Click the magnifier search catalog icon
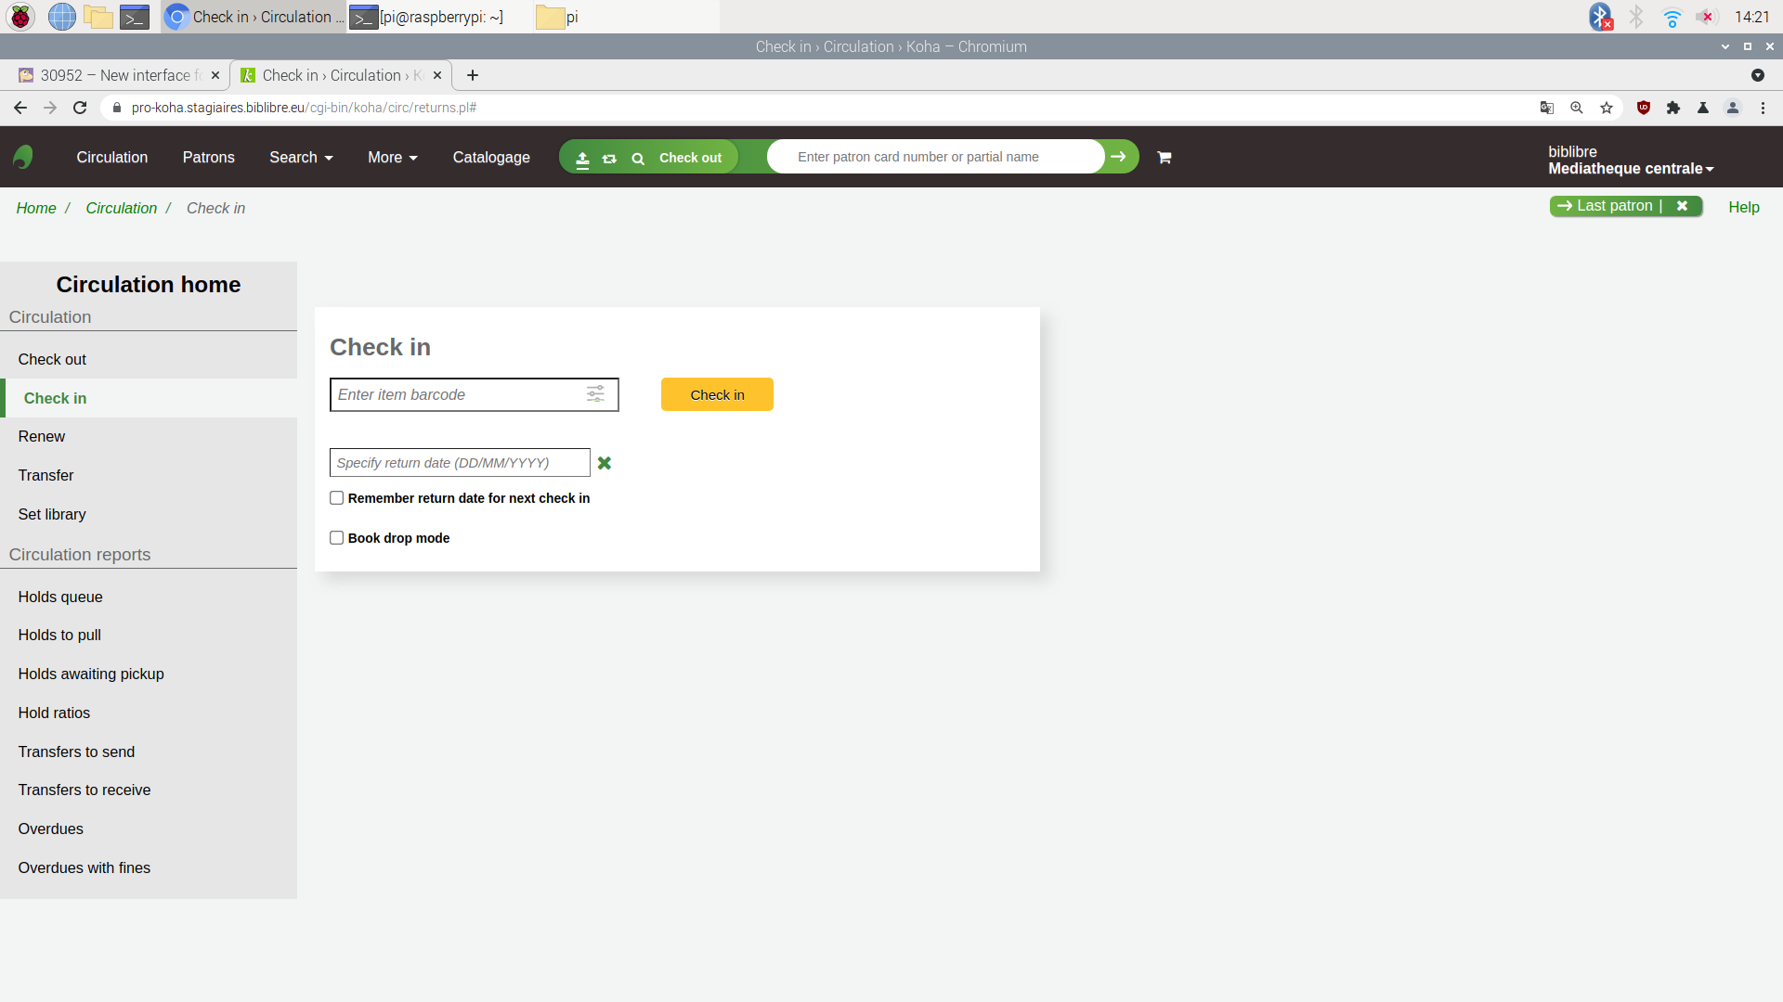This screenshot has width=1783, height=1002. (638, 159)
